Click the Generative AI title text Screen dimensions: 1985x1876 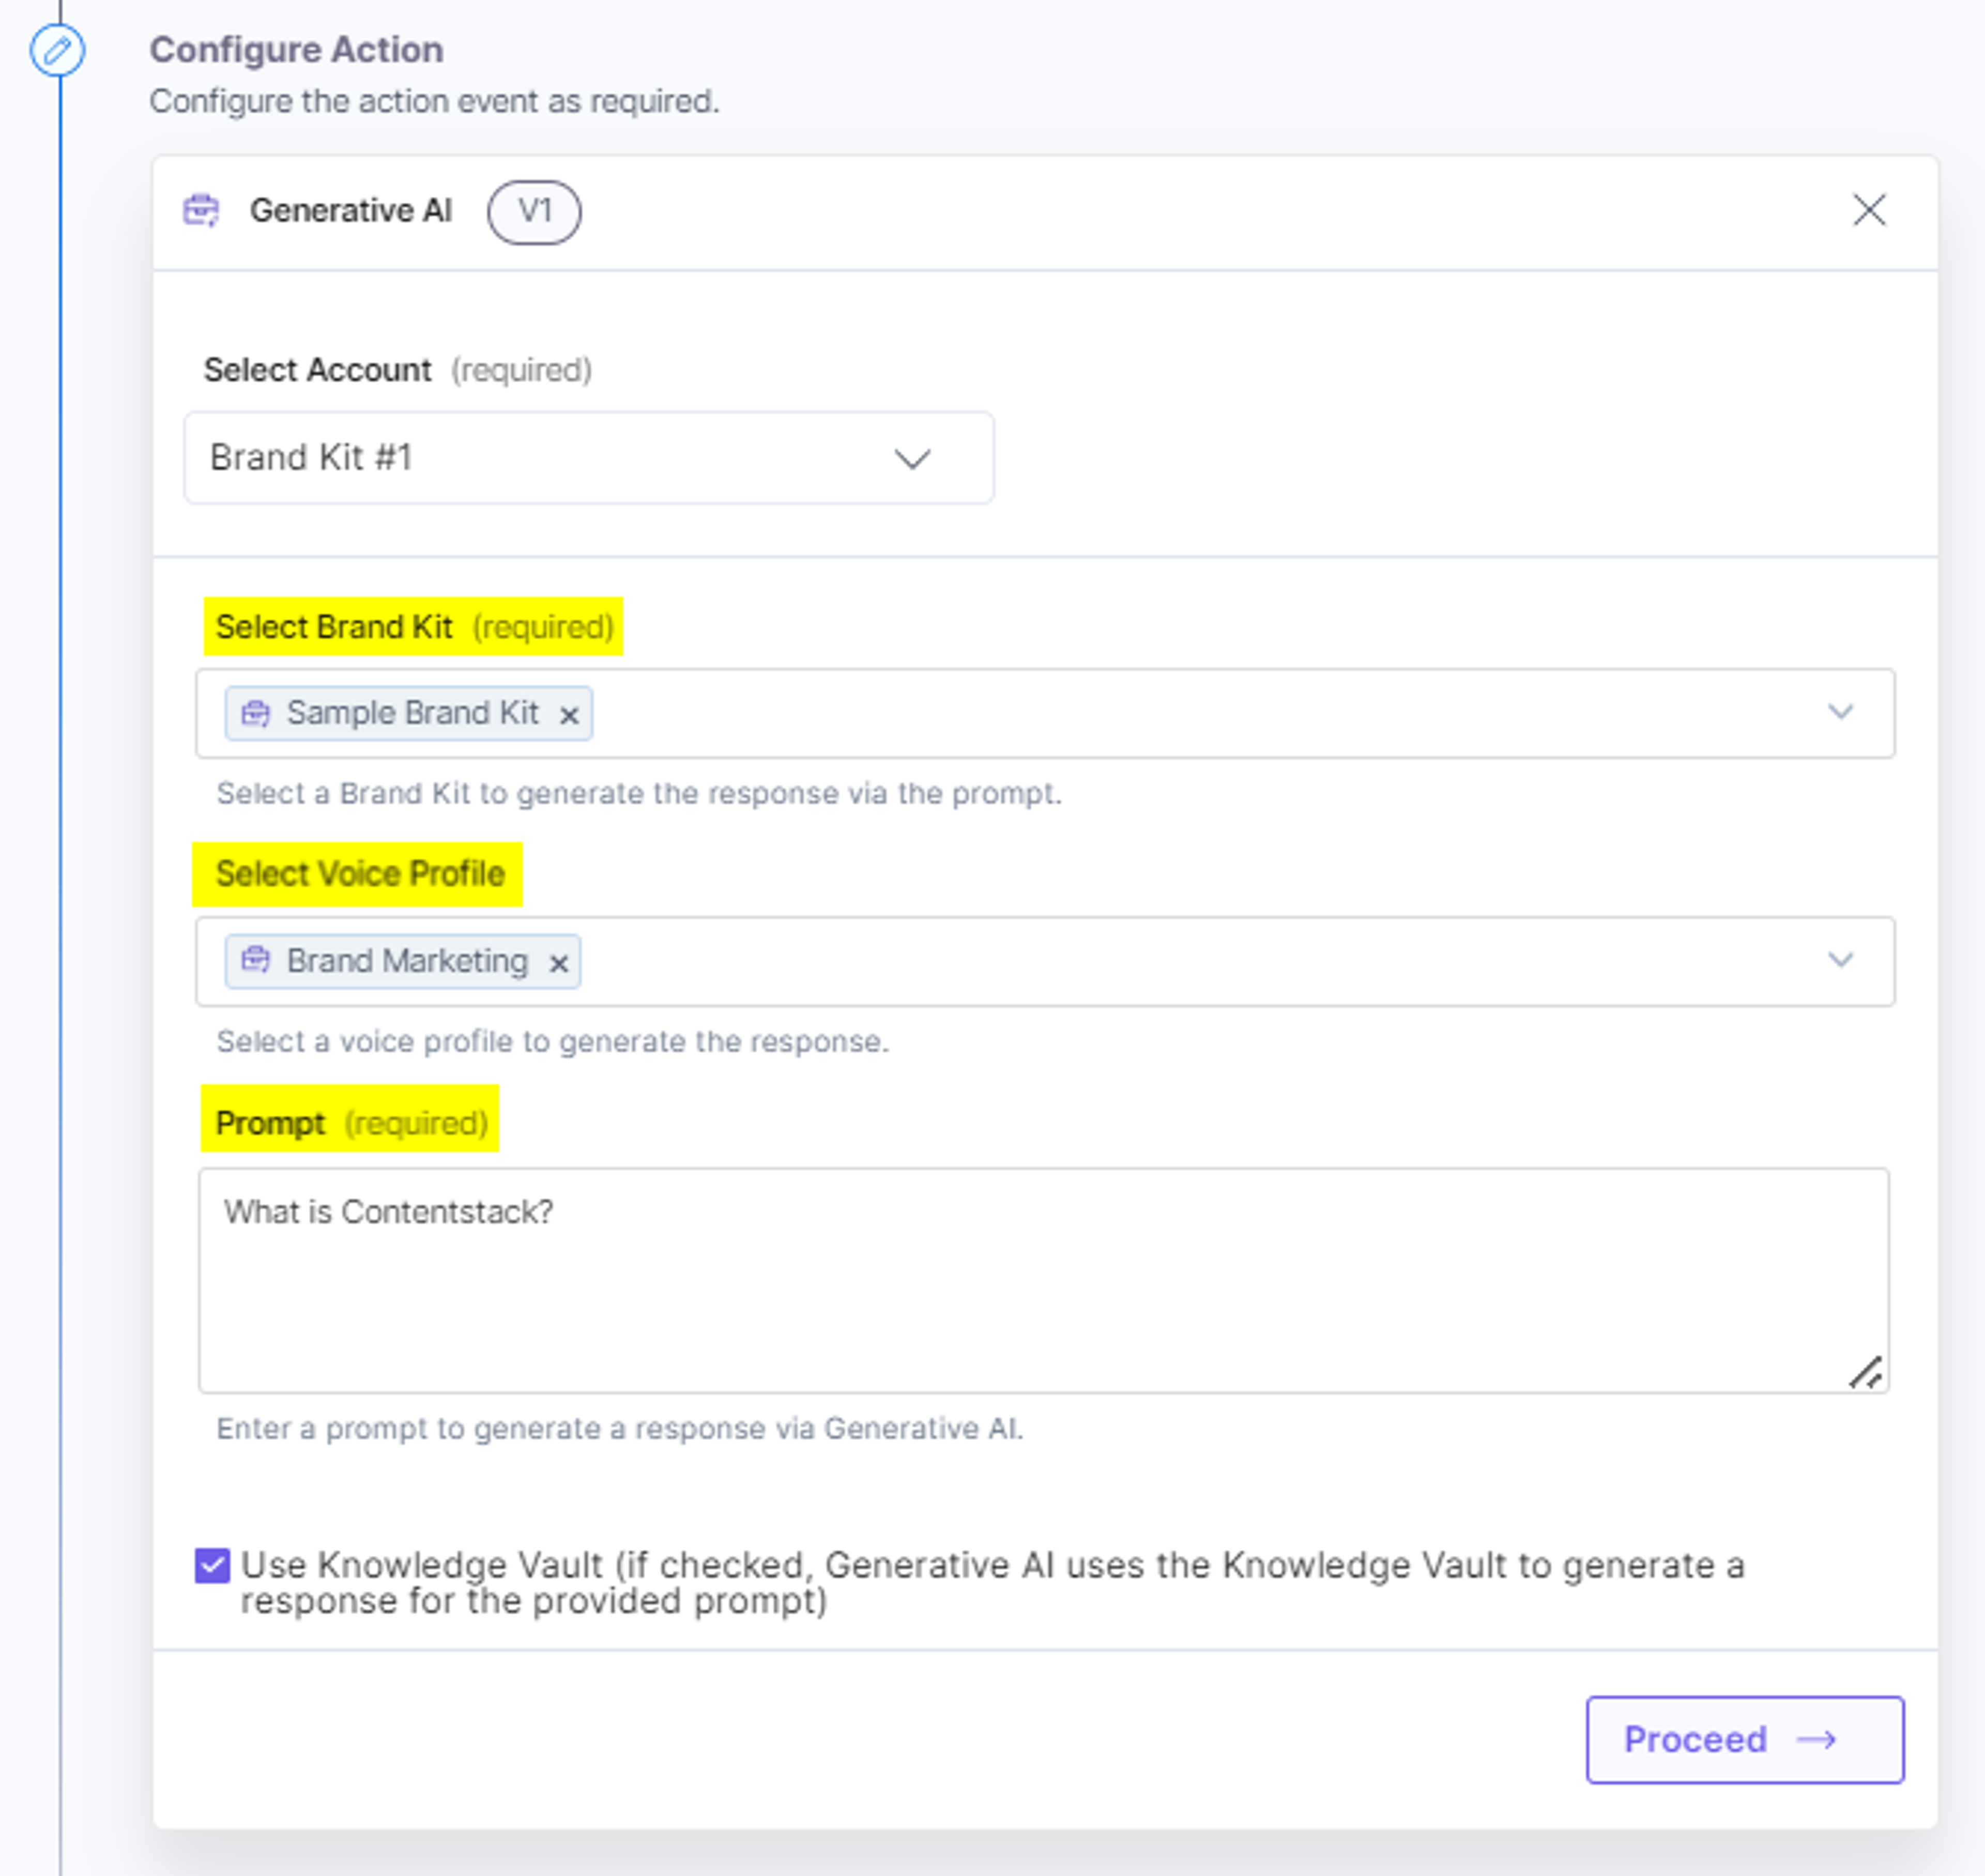tap(351, 211)
